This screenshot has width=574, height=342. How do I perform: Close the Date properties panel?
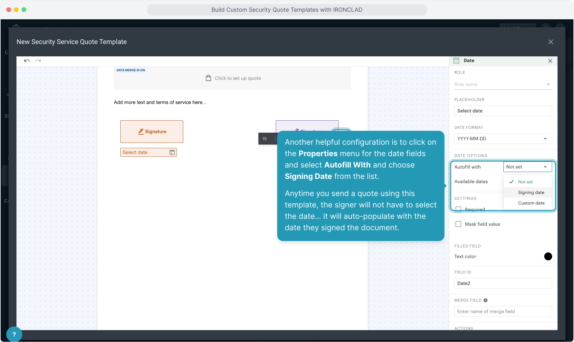[x=550, y=61]
